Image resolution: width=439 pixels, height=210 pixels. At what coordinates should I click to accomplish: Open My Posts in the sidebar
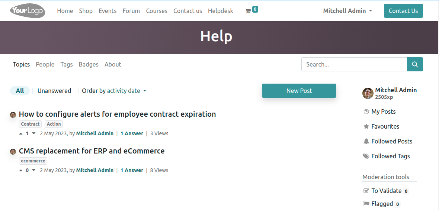(384, 112)
